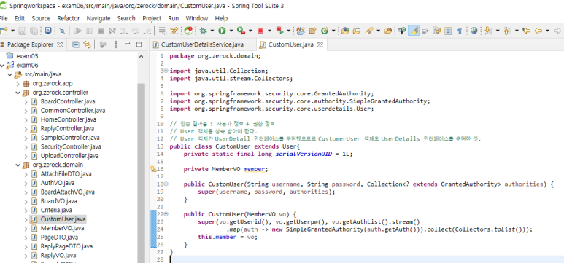This screenshot has height=263, width=564.
Task: Click the Previous Annotation arrow icon
Action: click(508, 31)
